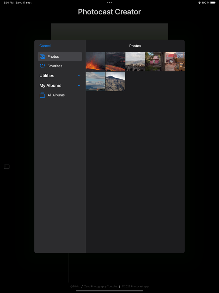Select the lava flow photo
This screenshot has height=293, width=219.
point(115,61)
